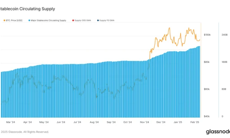Screen dimensions: 230x138
Task: Select the Sep '24 axis label
Action: pos(111,122)
